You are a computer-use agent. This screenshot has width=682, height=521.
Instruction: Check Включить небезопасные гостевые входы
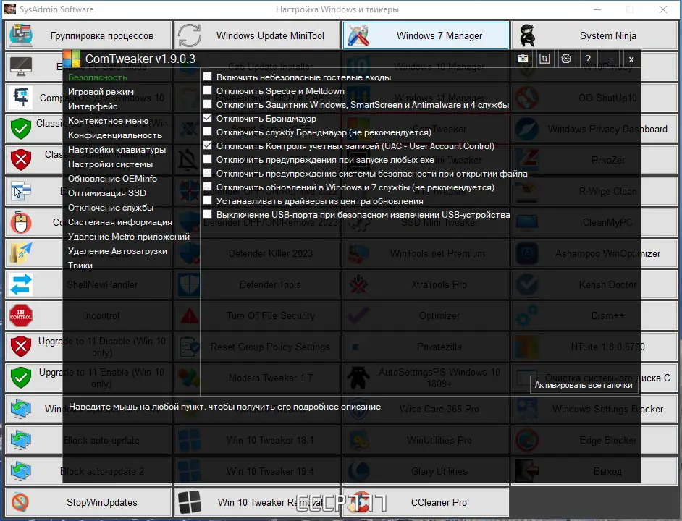[x=208, y=77]
